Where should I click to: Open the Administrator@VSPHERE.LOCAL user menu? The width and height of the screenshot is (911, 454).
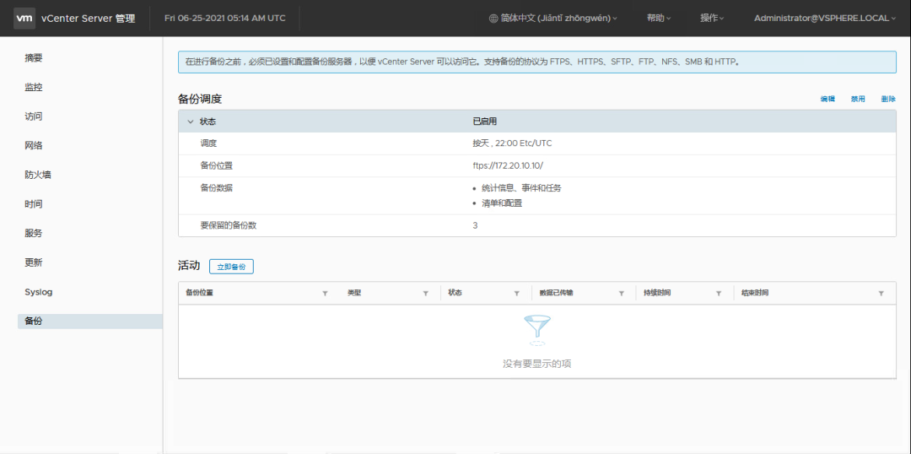tap(825, 18)
